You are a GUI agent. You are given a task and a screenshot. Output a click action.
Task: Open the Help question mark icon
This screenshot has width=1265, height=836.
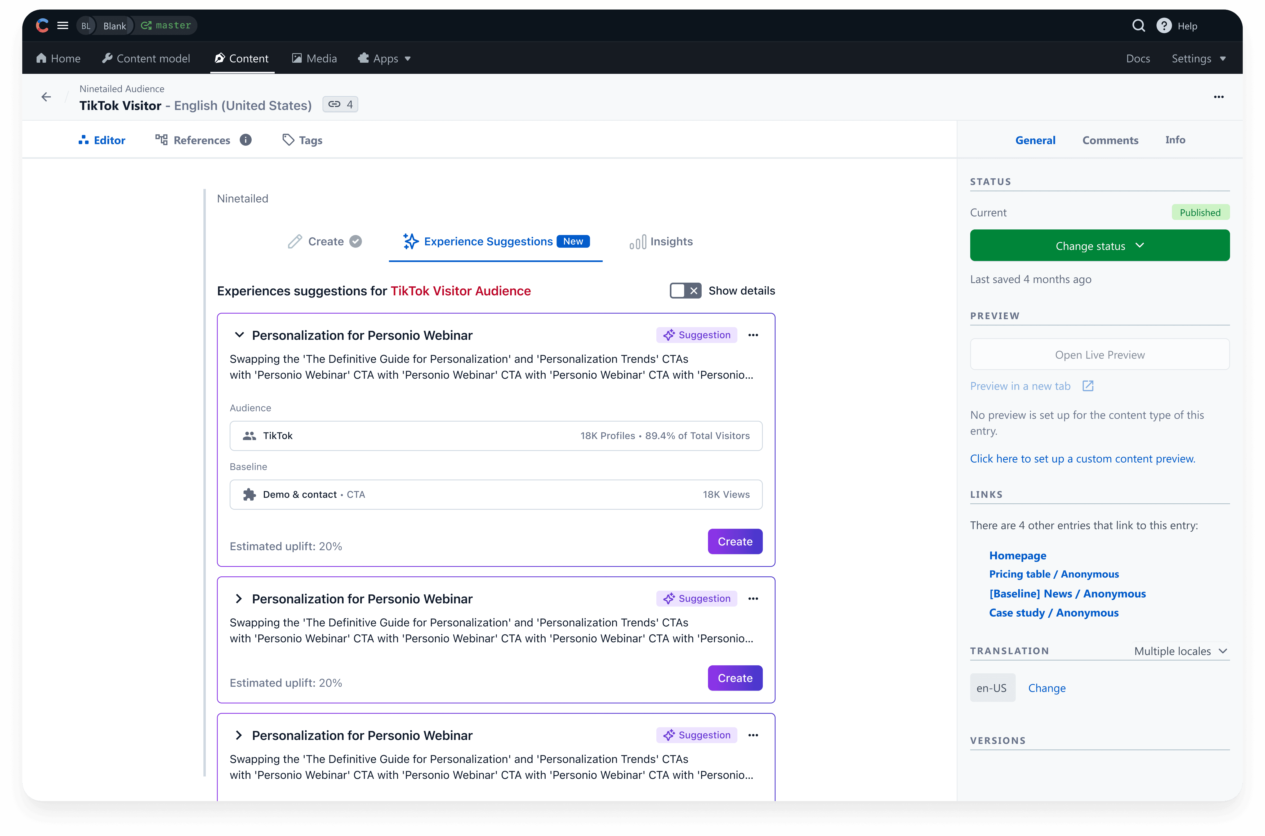click(x=1164, y=26)
